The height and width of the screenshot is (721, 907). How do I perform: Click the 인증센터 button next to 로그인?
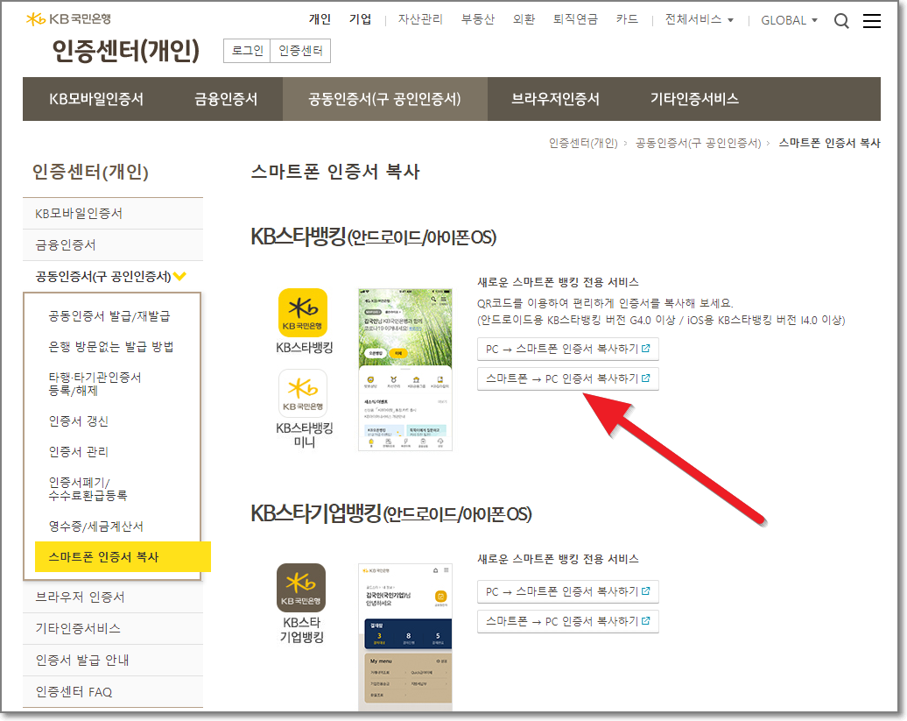300,51
